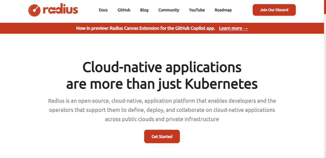This screenshot has height=158, width=326.
Task: Go to the Blog page
Action: [144, 10]
